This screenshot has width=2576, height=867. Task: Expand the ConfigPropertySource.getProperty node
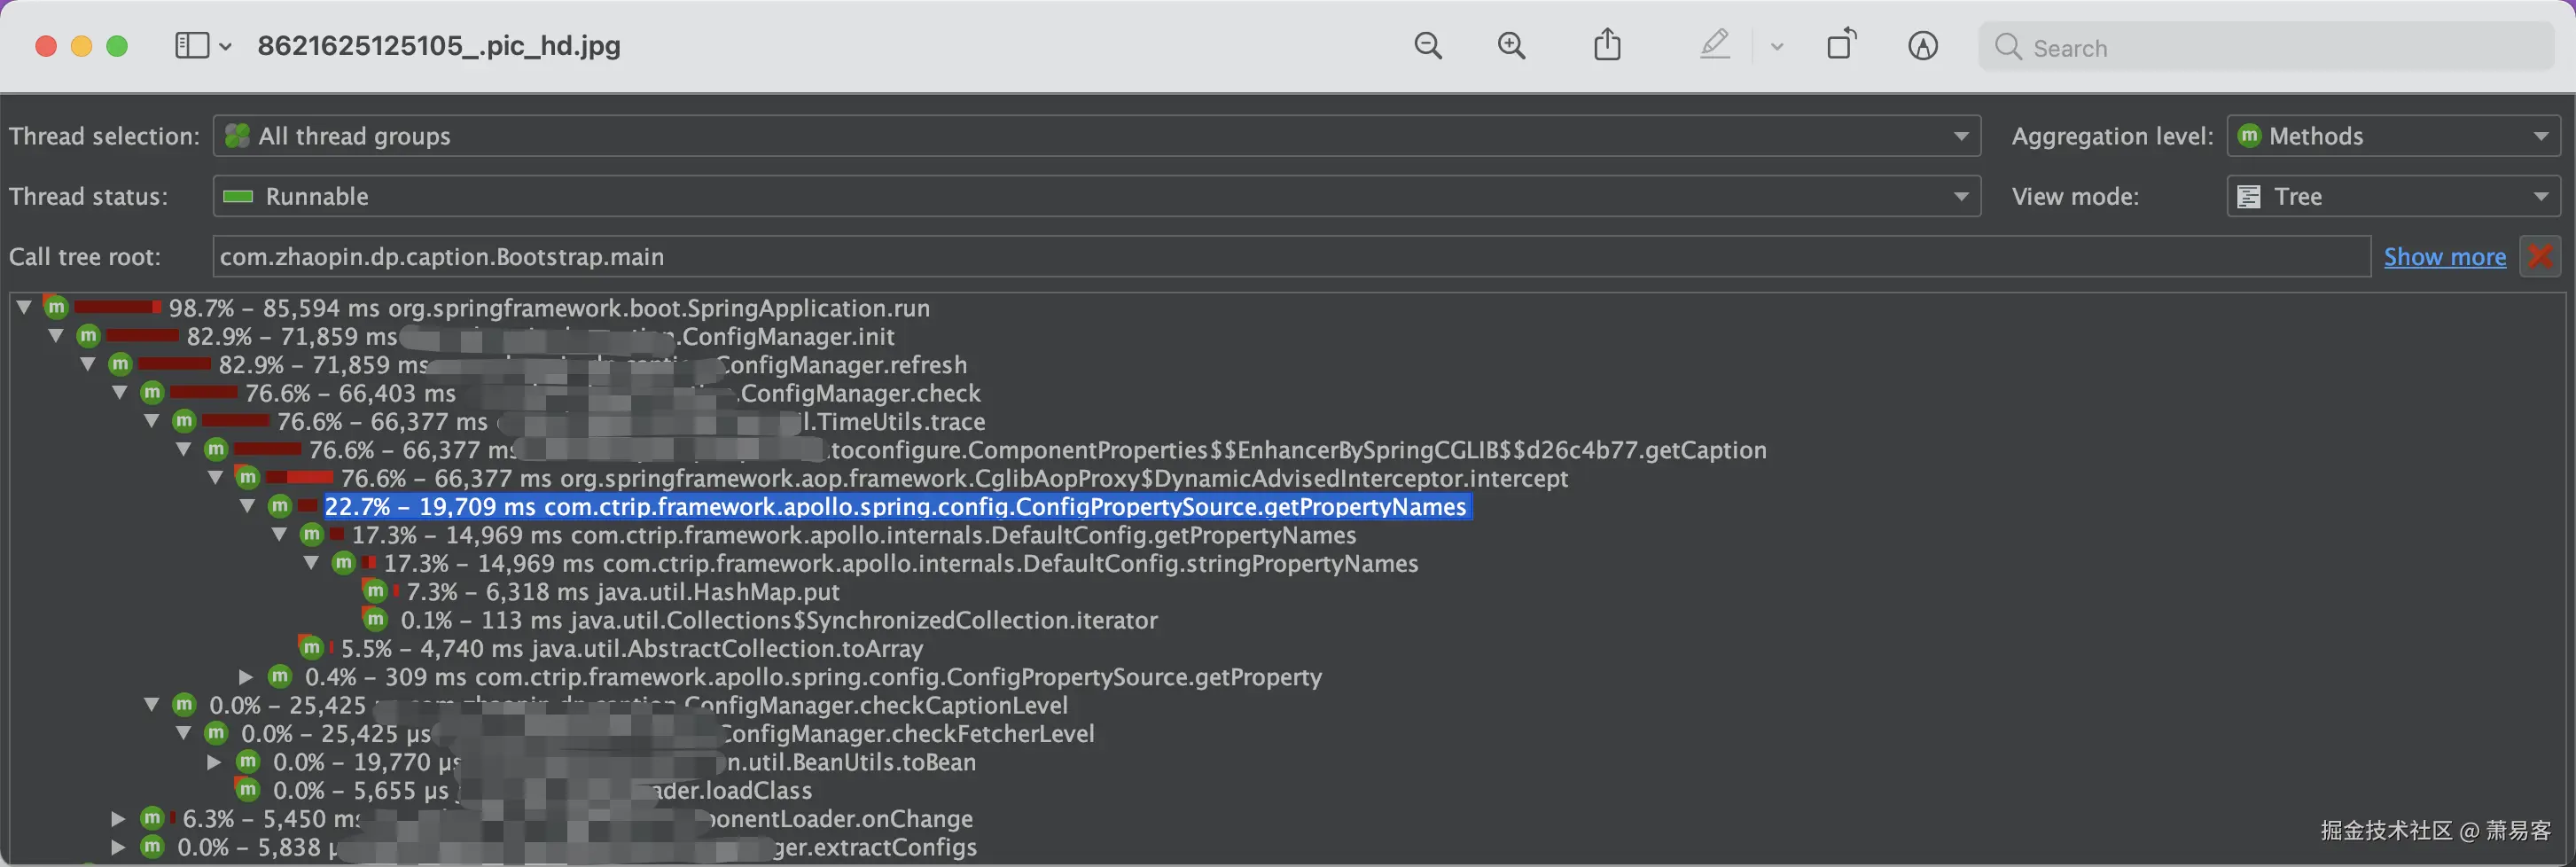coord(246,677)
